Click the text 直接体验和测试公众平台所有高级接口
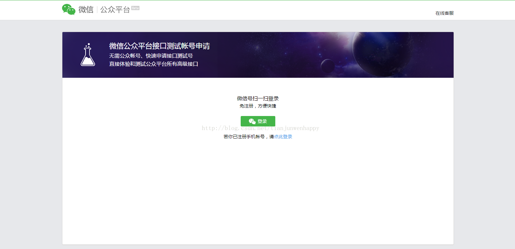 pos(153,64)
